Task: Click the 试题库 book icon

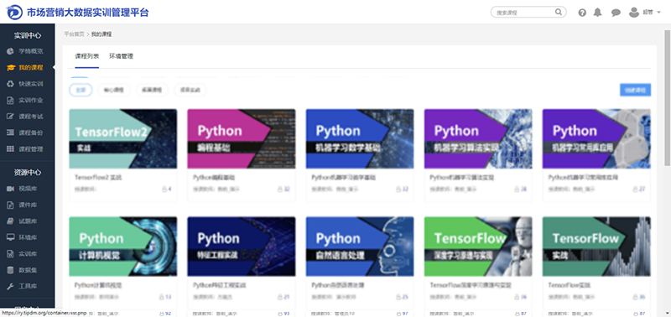Action: pyautogui.click(x=11, y=221)
